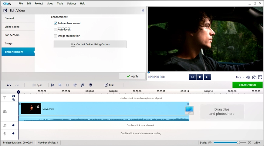Image resolution: width=264 pixels, height=146 pixels.
Task: Click the effects flask icon on Drive.mov
Action: 38,106
